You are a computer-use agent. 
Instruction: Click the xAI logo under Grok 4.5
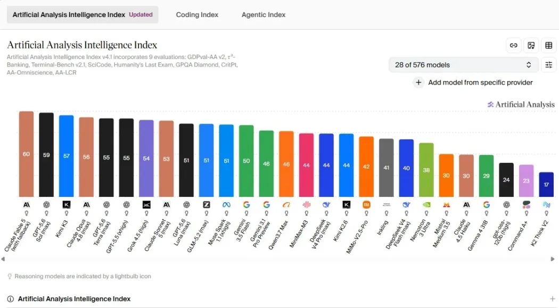pyautogui.click(x=146, y=205)
